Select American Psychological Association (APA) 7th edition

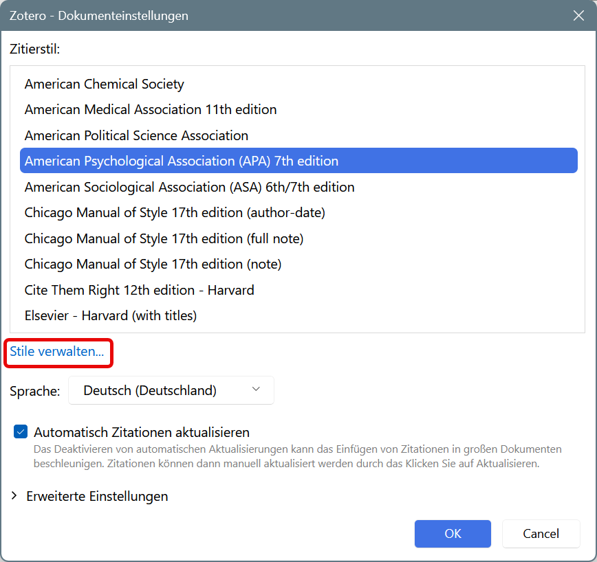coord(298,161)
